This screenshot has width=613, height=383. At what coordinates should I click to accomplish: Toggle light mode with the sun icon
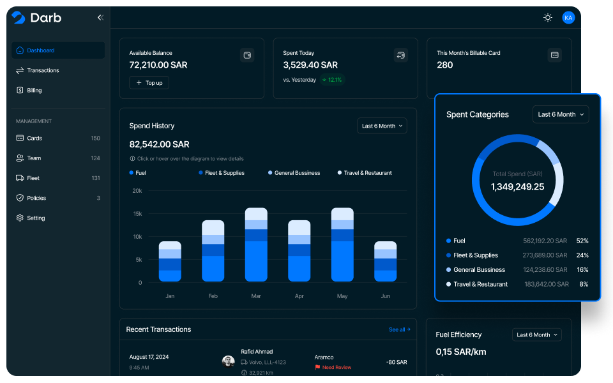(547, 18)
